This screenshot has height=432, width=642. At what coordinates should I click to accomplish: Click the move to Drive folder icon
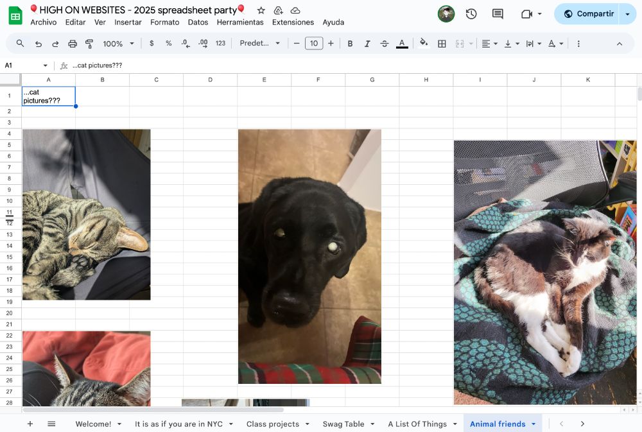coord(278,10)
